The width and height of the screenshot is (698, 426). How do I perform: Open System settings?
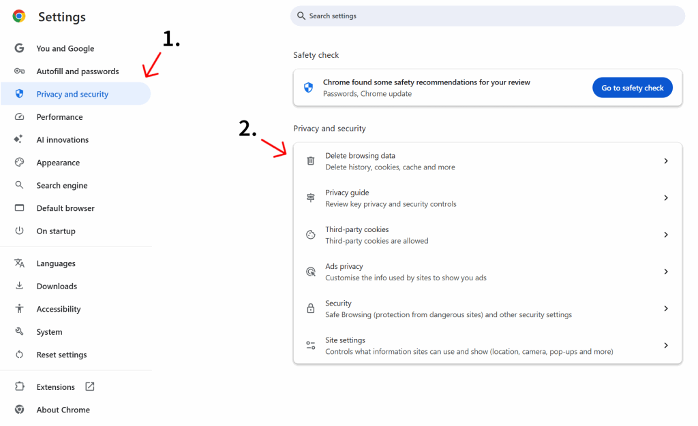[49, 332]
